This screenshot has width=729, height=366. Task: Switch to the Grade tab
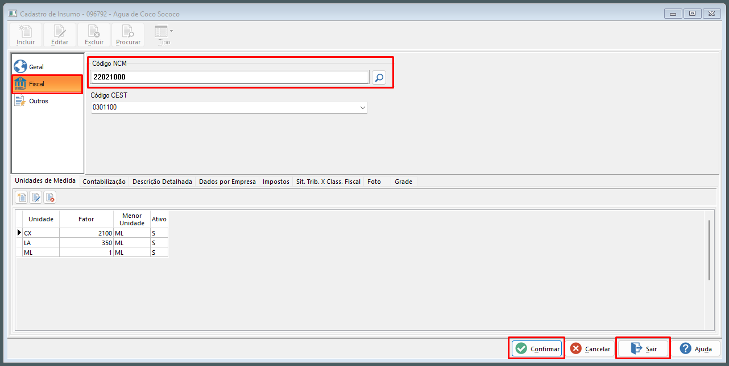coord(403,182)
